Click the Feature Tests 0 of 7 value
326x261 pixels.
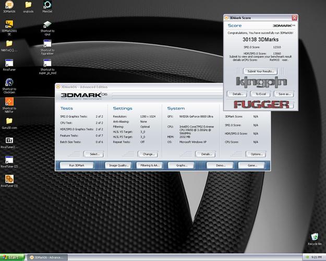(99, 136)
